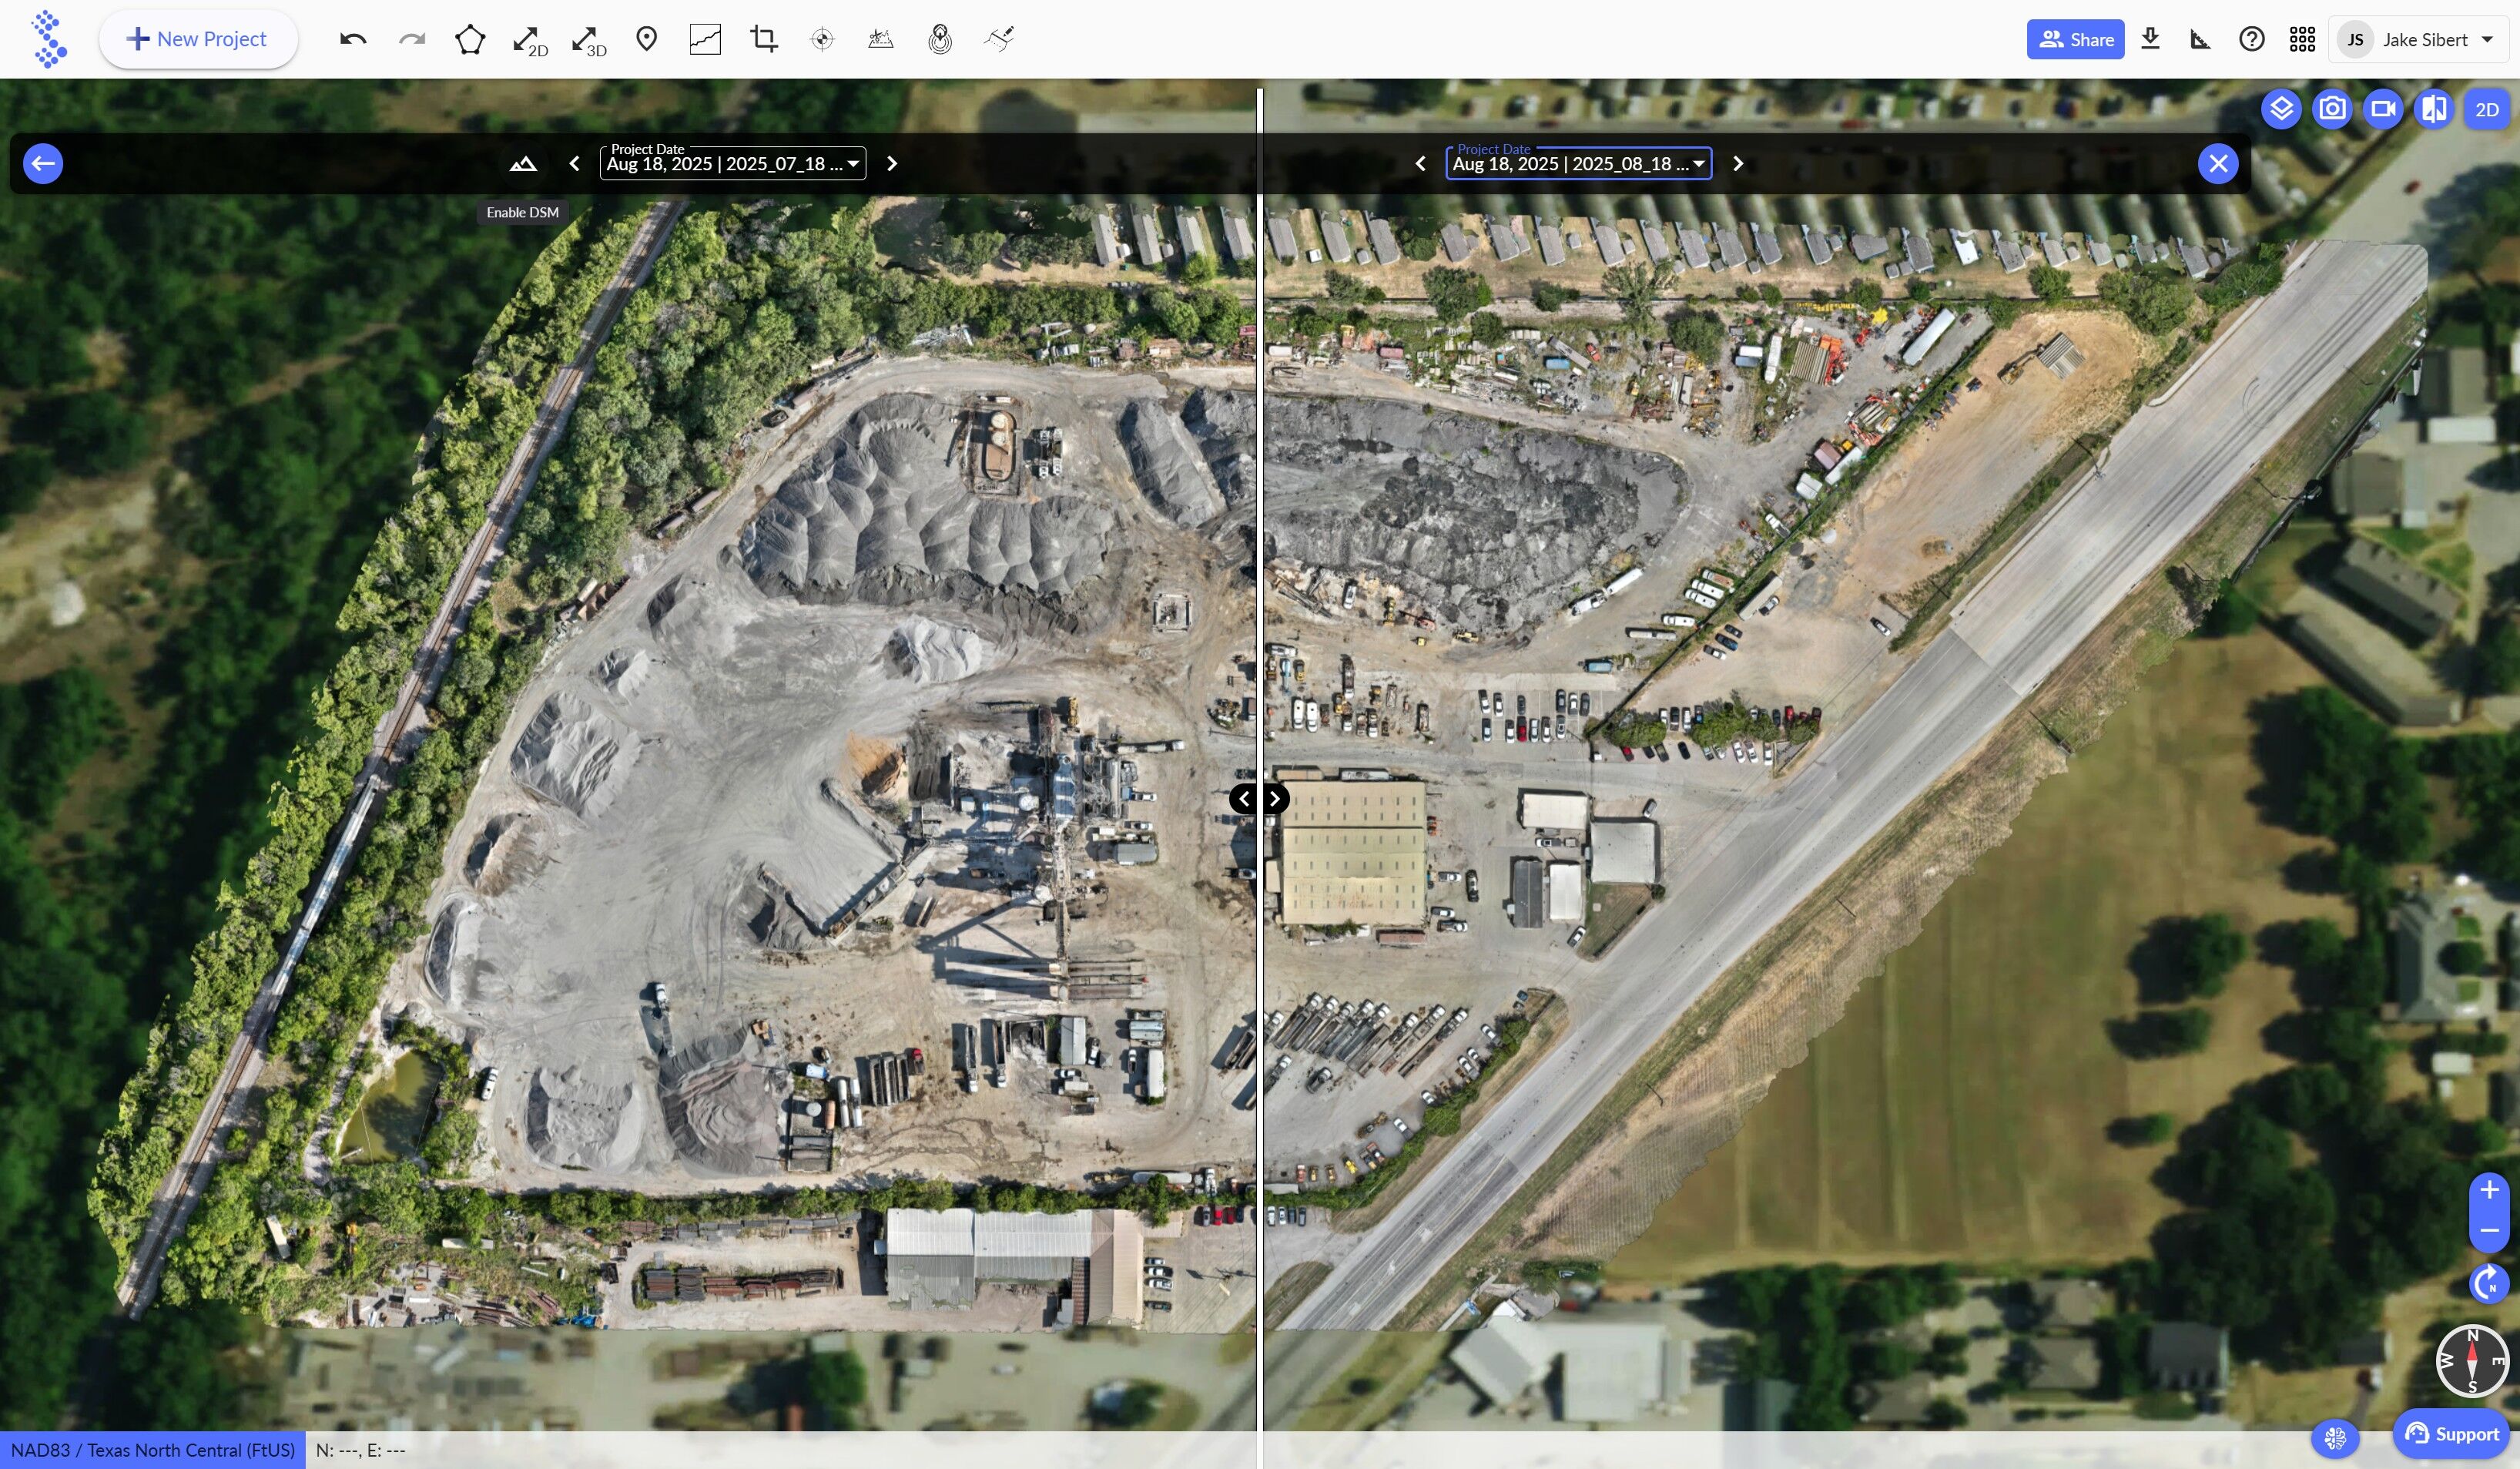Close the compare view
This screenshot has height=1469, width=2520.
coord(2218,163)
